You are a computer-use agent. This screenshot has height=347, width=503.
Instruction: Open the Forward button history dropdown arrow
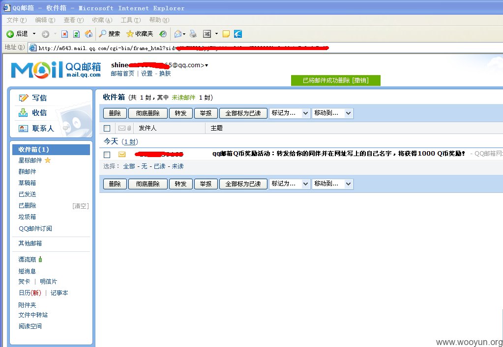[55, 33]
